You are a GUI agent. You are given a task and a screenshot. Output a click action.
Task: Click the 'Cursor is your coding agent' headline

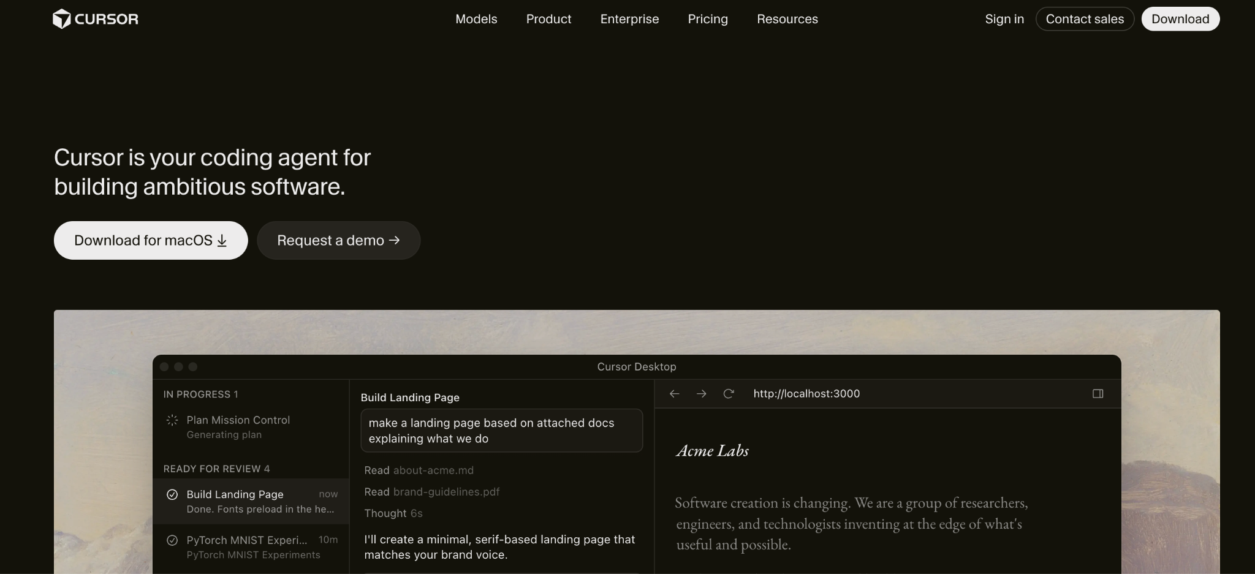(213, 172)
